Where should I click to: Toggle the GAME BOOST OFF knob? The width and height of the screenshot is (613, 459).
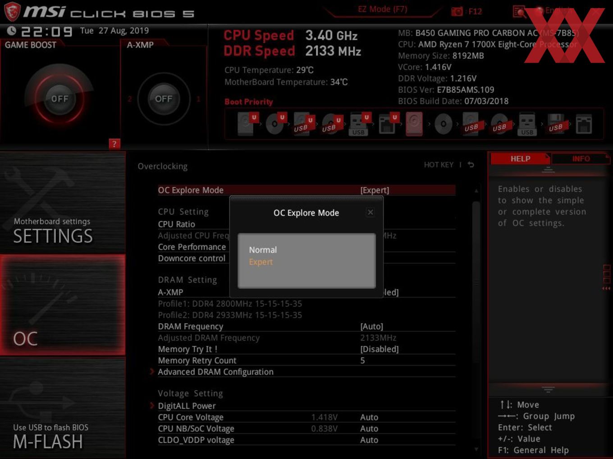pos(59,99)
